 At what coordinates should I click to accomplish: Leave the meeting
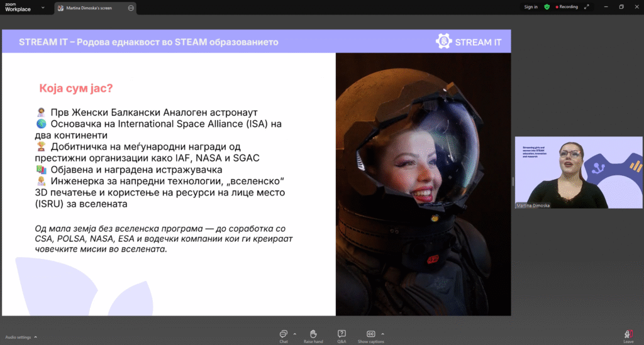pyautogui.click(x=628, y=336)
